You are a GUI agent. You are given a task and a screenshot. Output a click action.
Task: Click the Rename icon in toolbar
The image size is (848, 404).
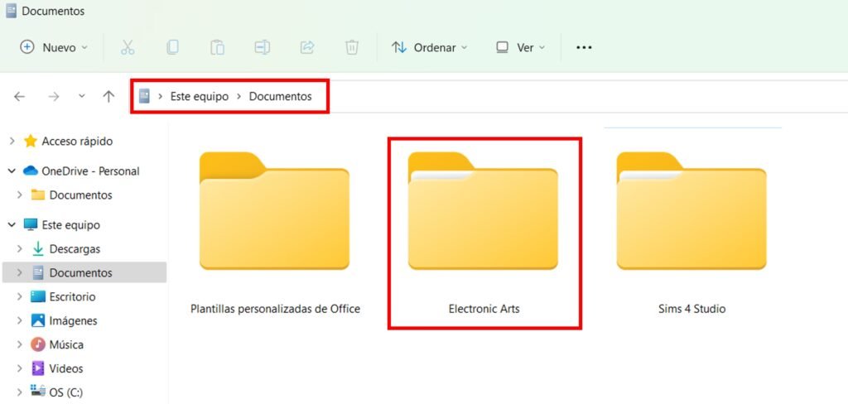262,47
